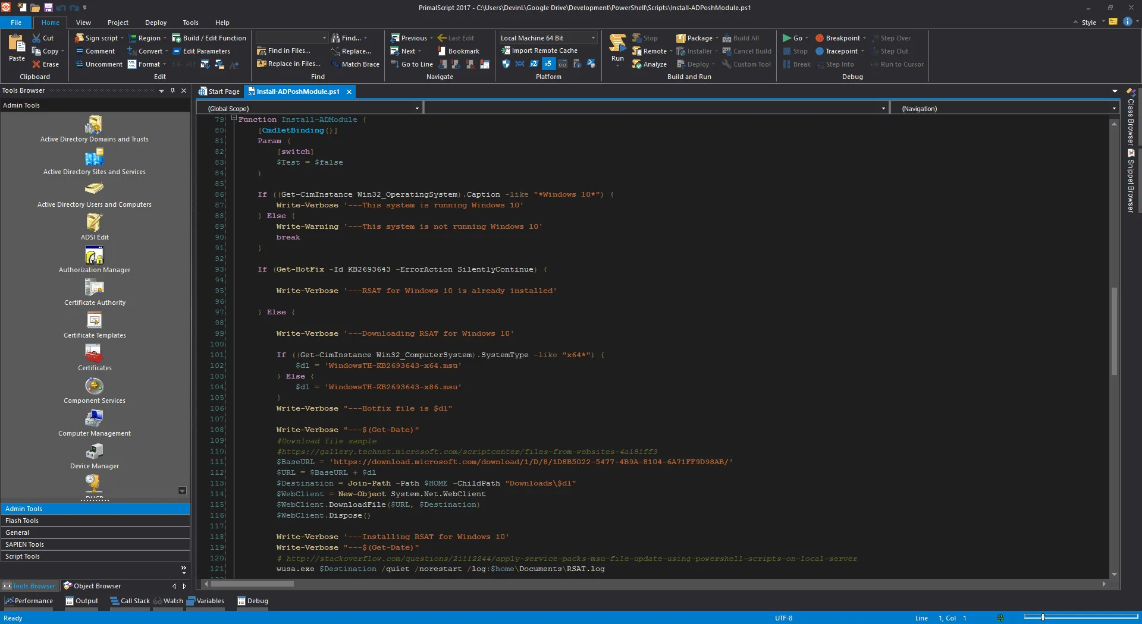The height and width of the screenshot is (624, 1142).
Task: Open the Find search text combo box
Action: click(291, 37)
